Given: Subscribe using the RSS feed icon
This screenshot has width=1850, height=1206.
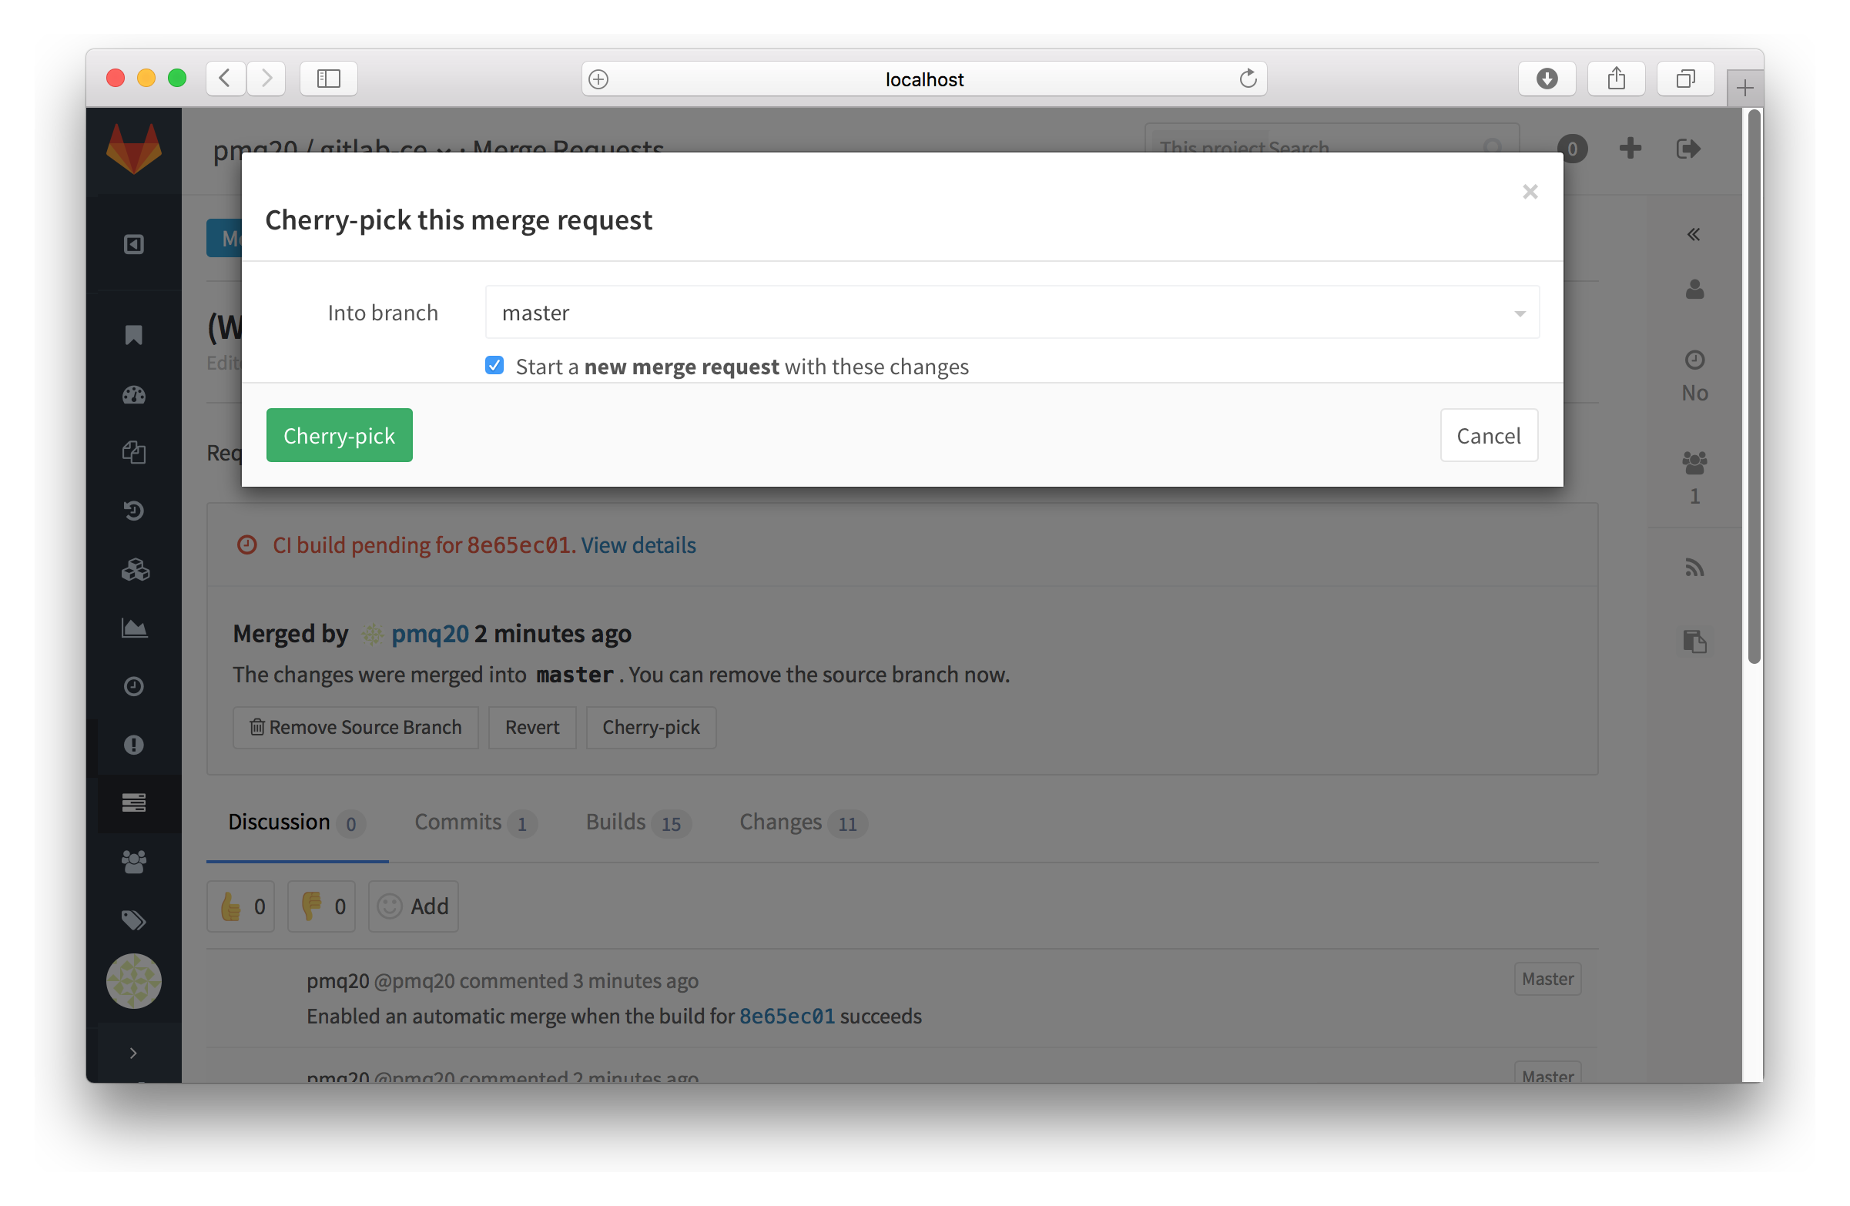Looking at the screenshot, I should [1694, 567].
